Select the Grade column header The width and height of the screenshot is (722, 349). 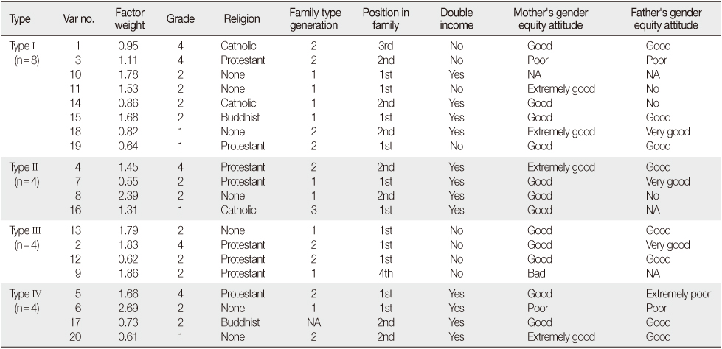pos(181,19)
